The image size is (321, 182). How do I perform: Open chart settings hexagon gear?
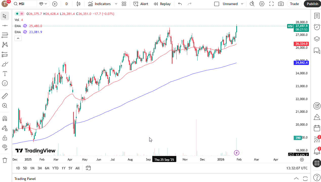[262, 4]
